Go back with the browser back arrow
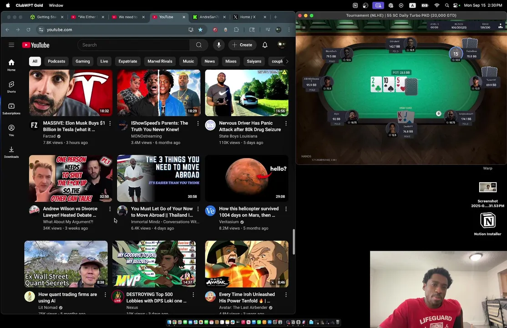 click(7, 30)
